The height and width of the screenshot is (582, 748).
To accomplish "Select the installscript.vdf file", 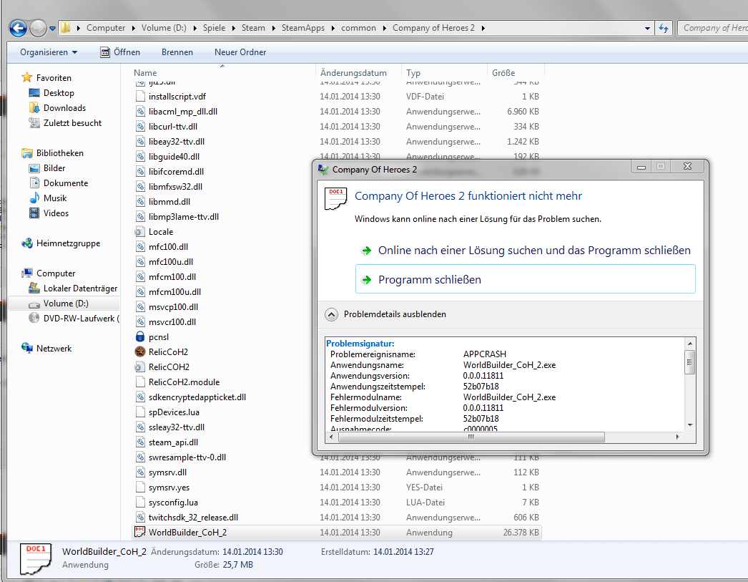I will (x=177, y=97).
